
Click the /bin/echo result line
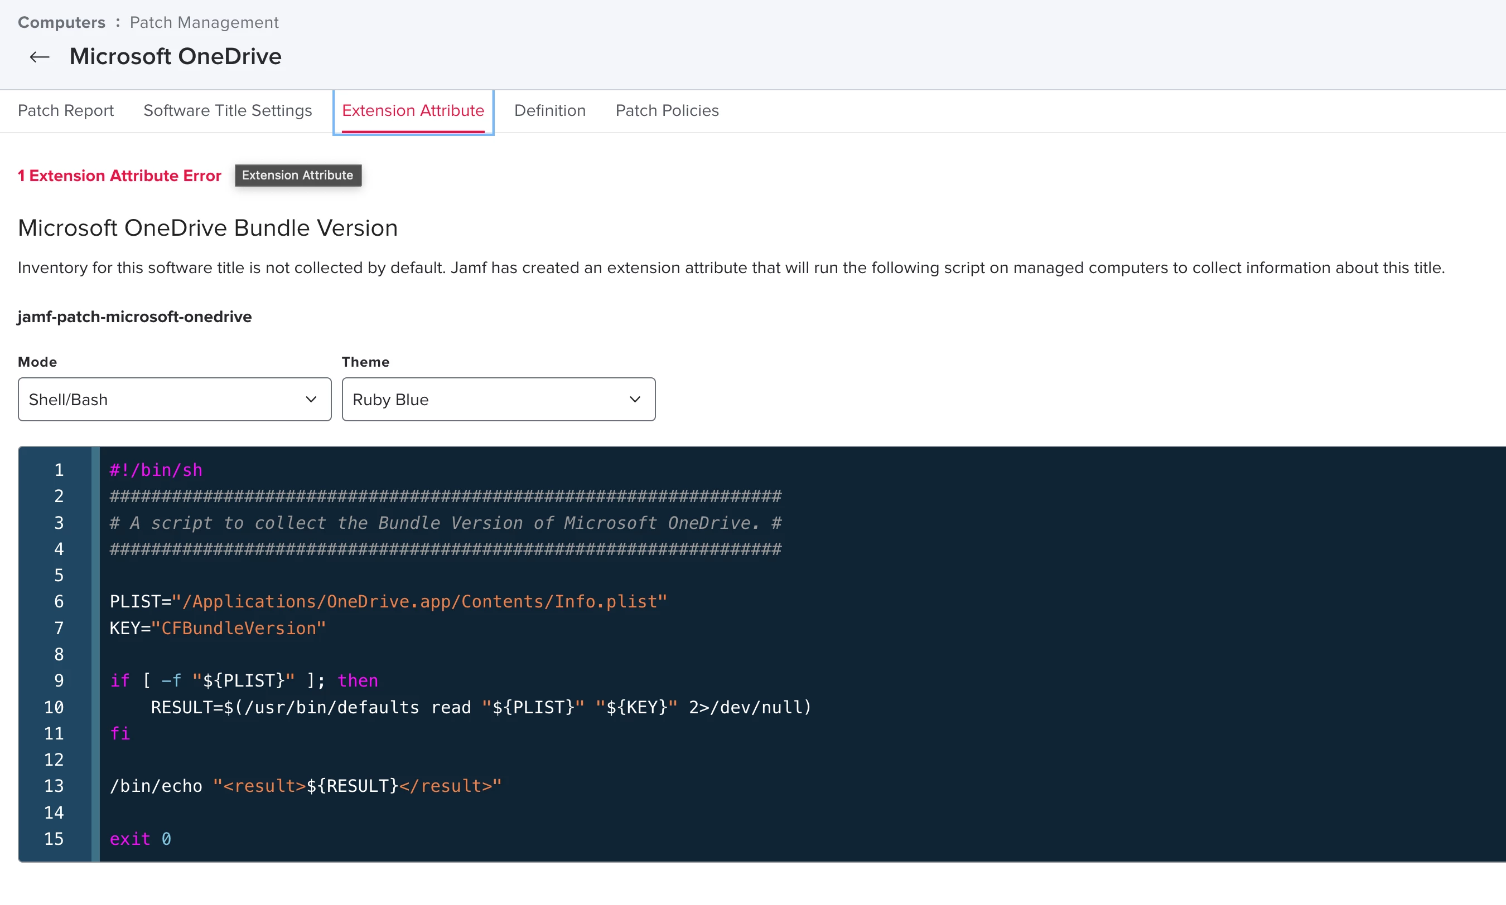pyautogui.click(x=306, y=786)
